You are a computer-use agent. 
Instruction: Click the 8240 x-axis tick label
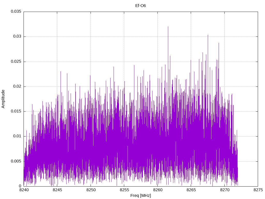(x=24, y=190)
